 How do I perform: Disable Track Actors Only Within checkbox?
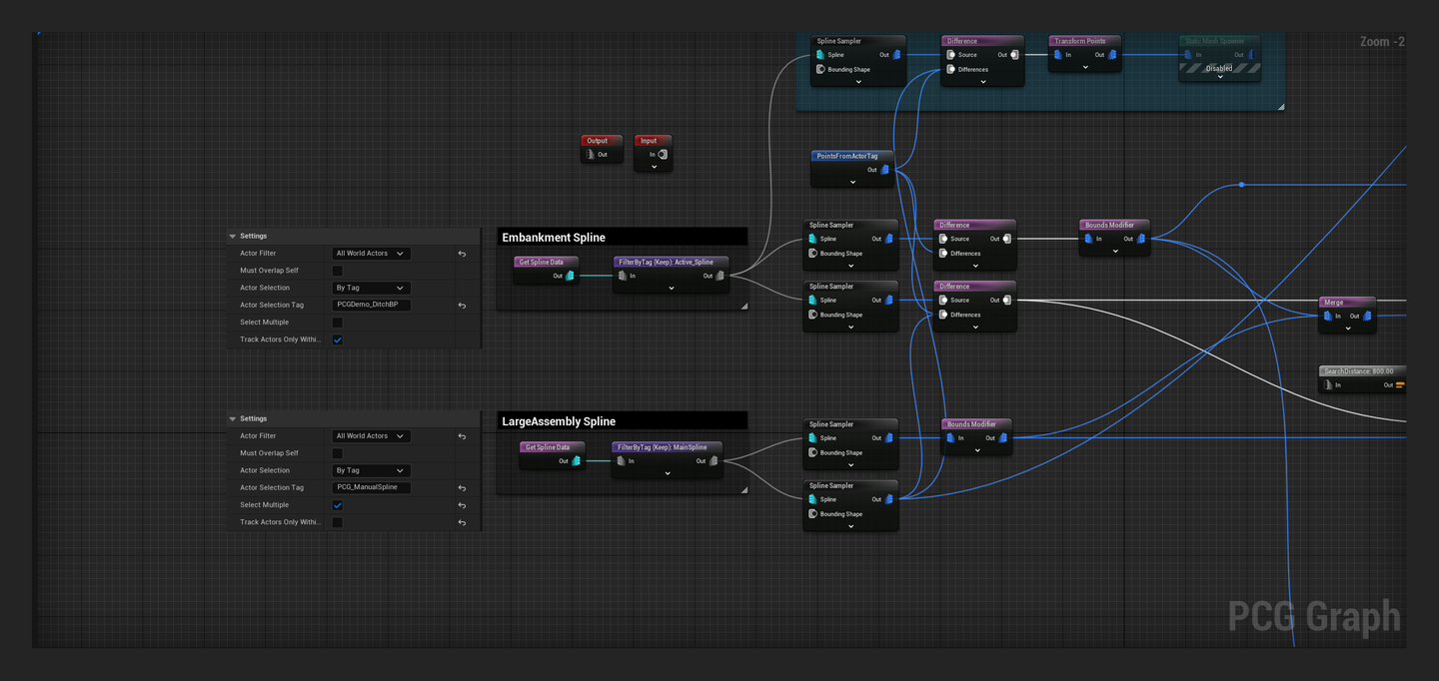[337, 340]
